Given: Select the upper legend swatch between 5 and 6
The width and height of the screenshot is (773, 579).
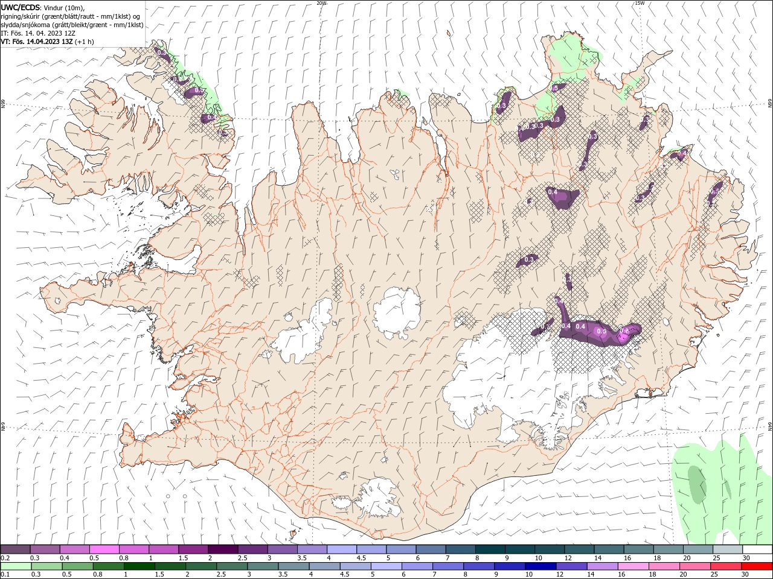Looking at the screenshot, I should [400, 549].
